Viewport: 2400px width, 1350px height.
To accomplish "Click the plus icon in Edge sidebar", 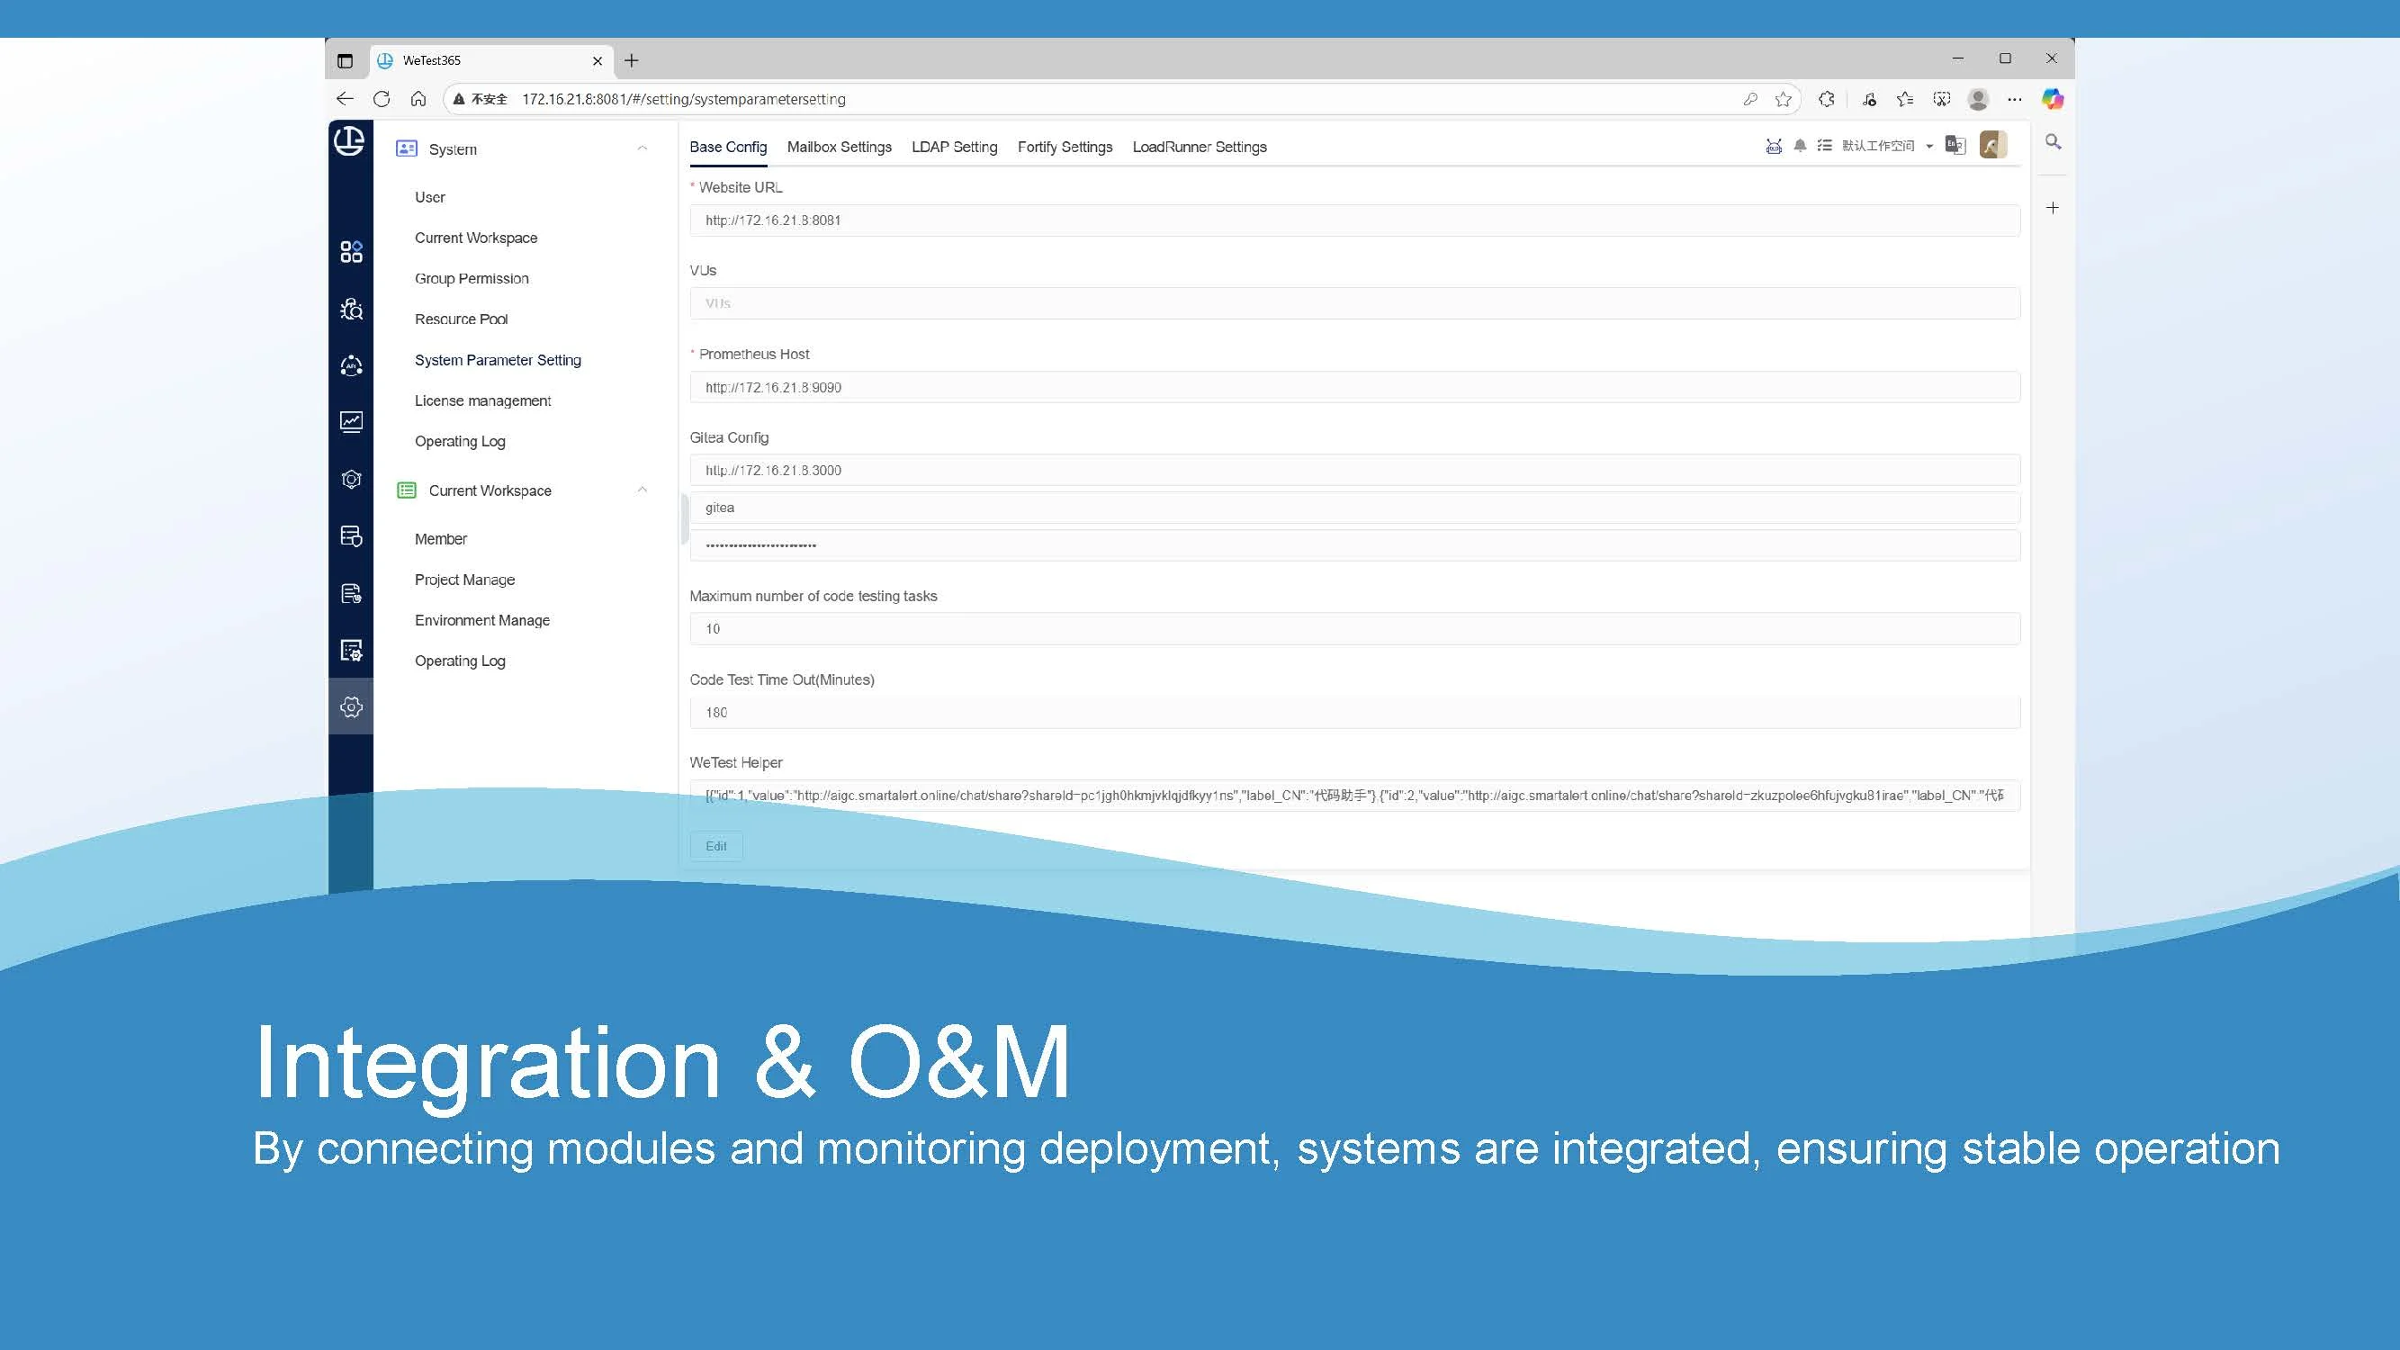I will click(x=2053, y=208).
